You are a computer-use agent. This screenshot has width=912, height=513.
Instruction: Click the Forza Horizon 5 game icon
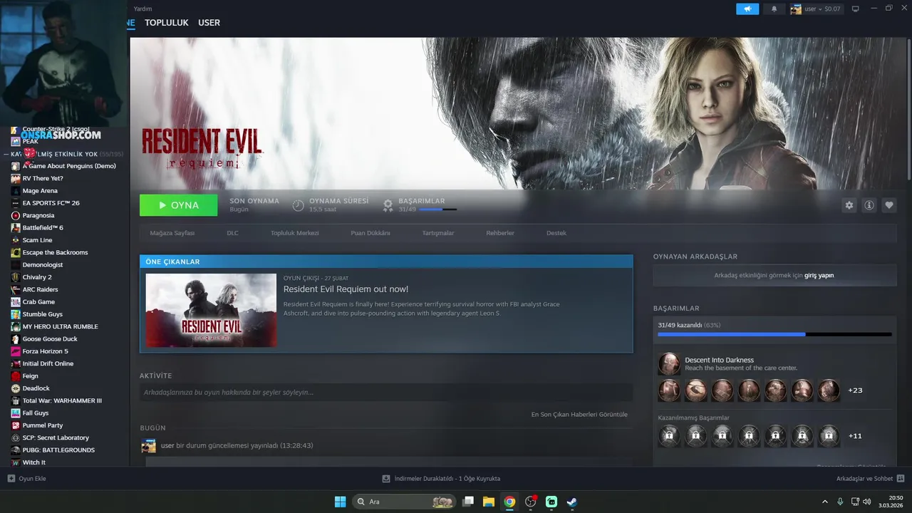16,351
